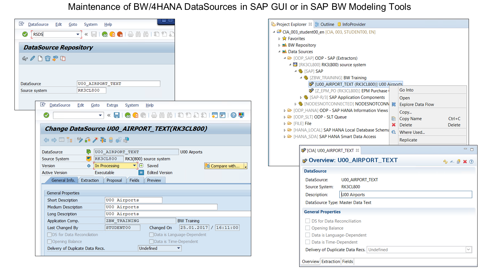
Task: Click Edited Version icon in Change DataSource
Action: click(141, 173)
